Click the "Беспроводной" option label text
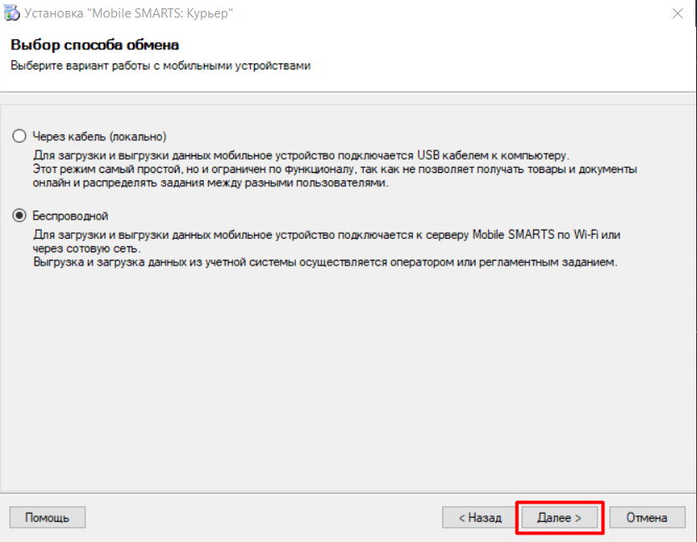Screen dimensions: 697x542 (70, 216)
